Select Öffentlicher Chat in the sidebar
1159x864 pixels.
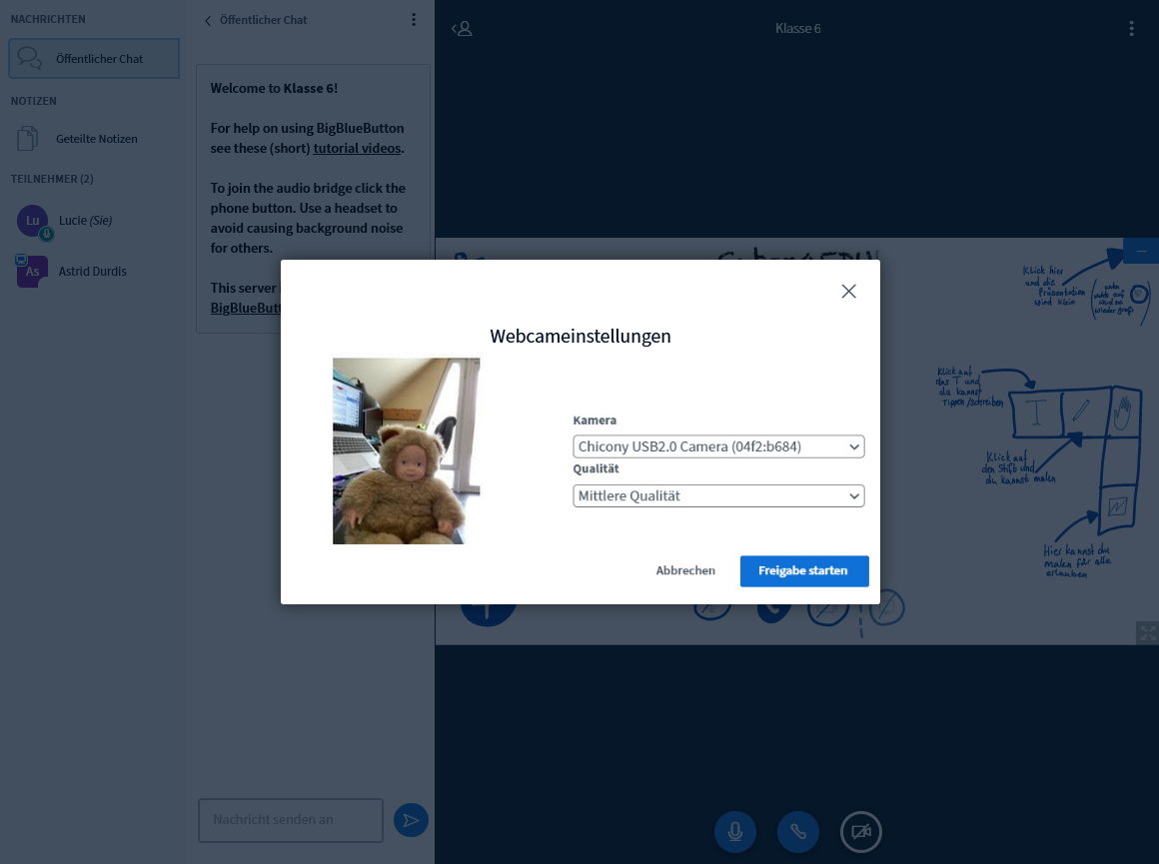click(x=94, y=58)
